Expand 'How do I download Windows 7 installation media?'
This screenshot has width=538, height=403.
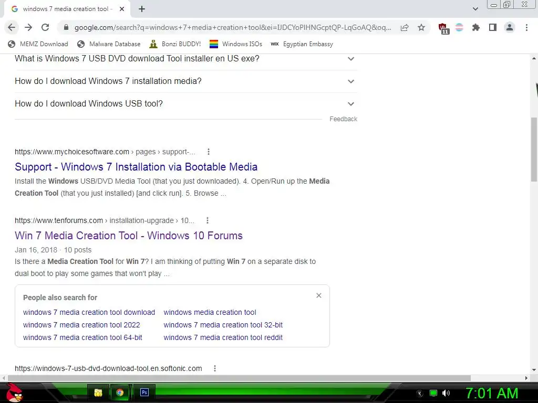coord(185,81)
